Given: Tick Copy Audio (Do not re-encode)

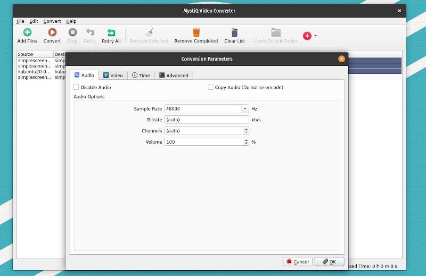Looking at the screenshot, I should 211,87.
